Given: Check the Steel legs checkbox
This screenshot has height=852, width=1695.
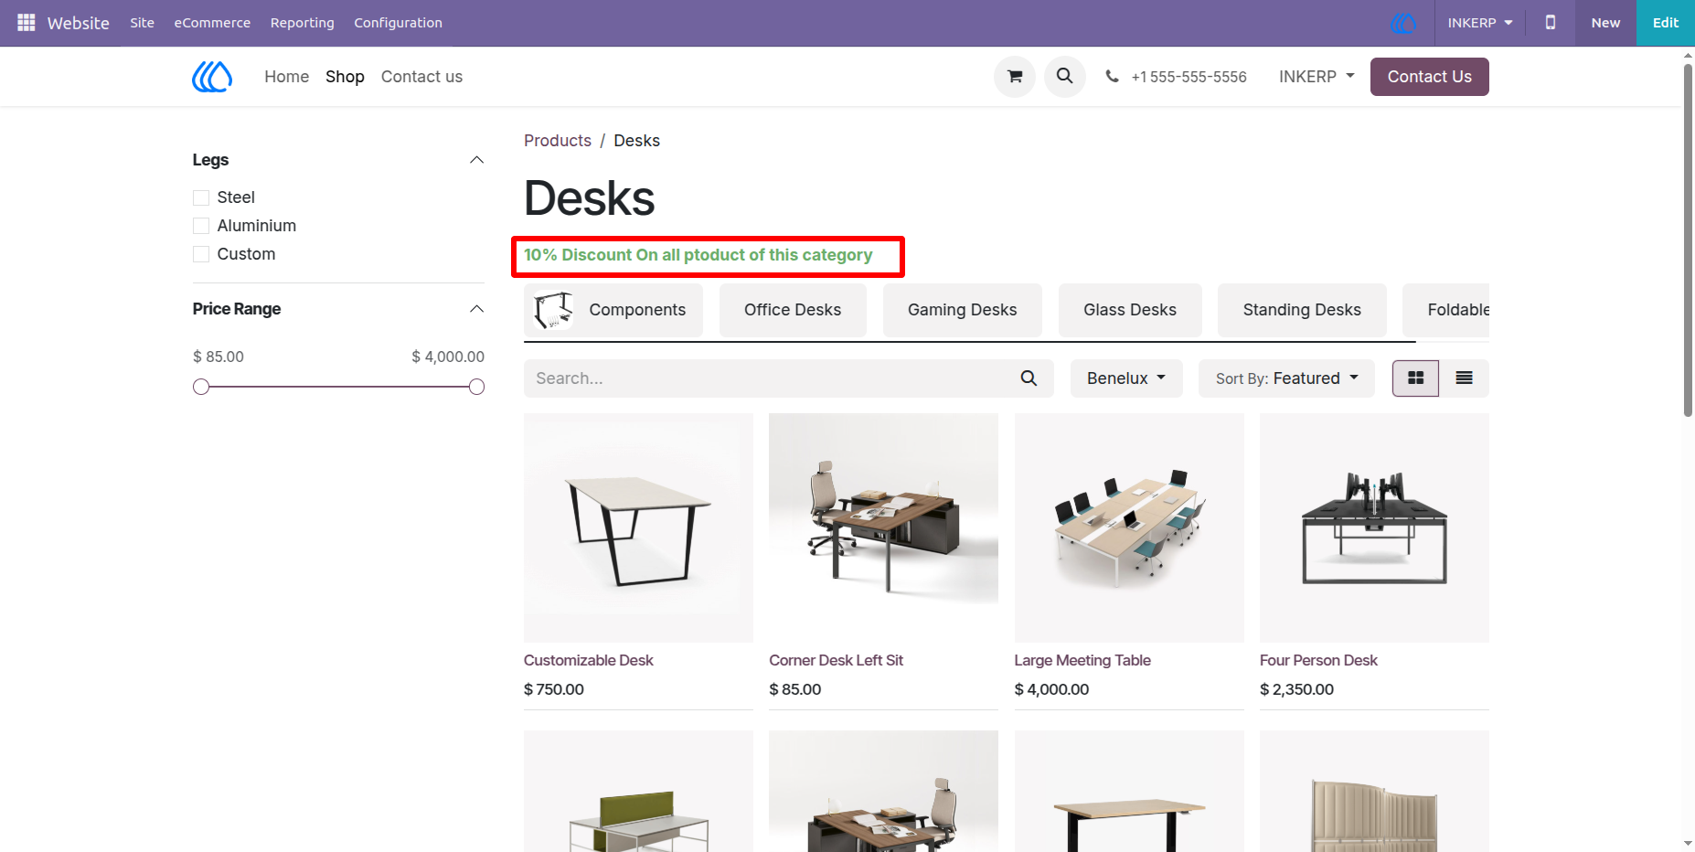Looking at the screenshot, I should 201,197.
